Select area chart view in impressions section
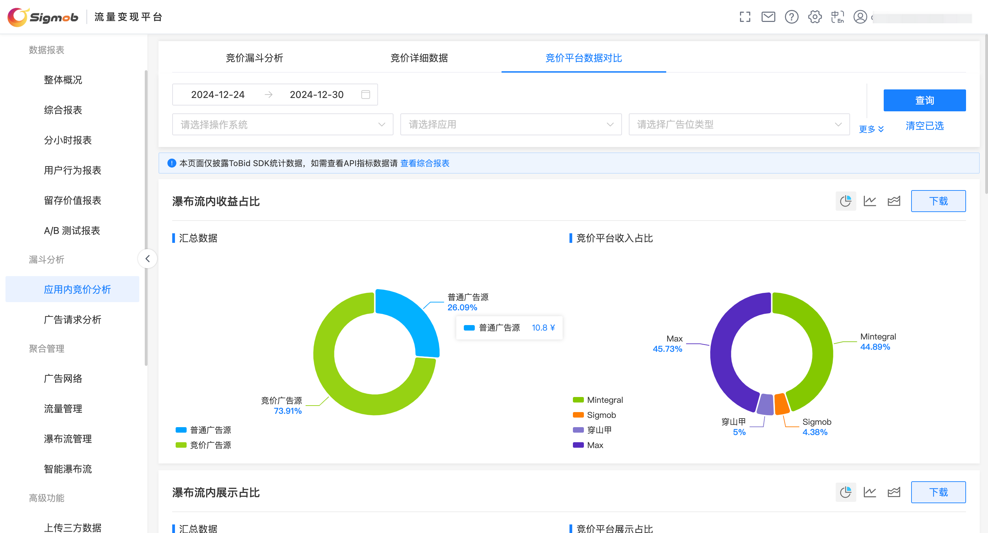This screenshot has height=533, width=988. (x=893, y=492)
